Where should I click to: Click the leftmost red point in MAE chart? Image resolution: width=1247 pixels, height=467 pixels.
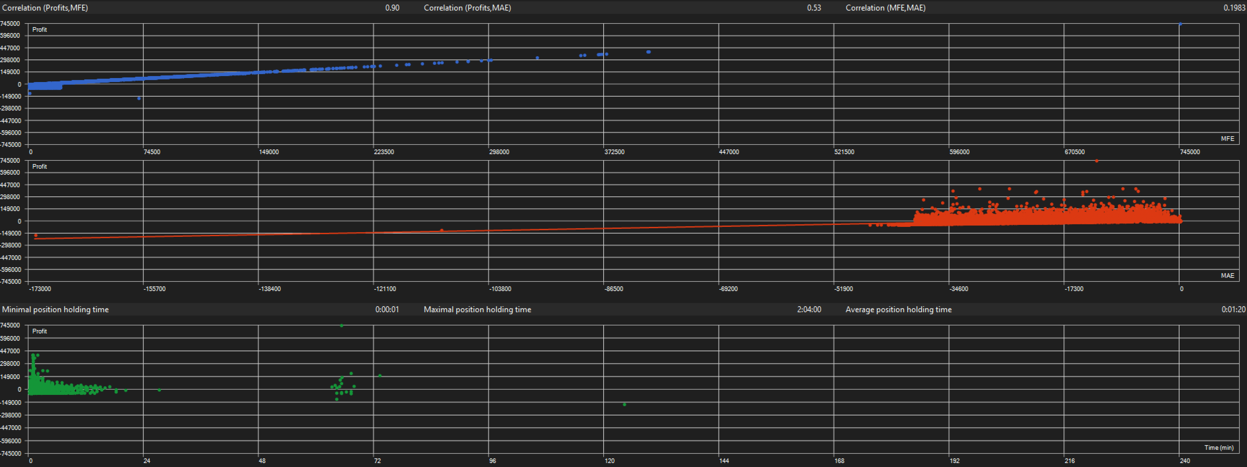pos(36,235)
